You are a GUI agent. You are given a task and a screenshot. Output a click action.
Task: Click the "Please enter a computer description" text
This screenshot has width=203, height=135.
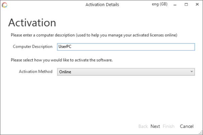point(94,35)
